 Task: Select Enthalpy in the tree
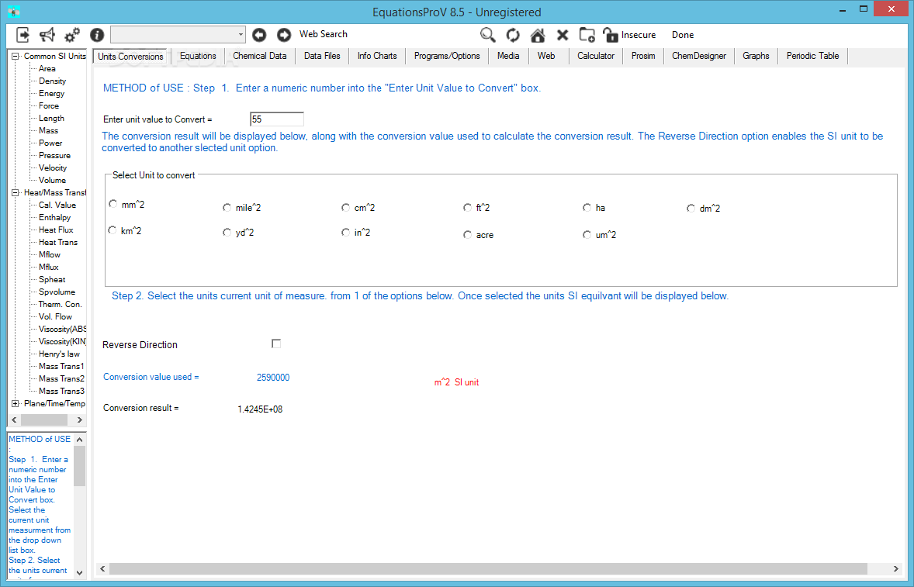[x=55, y=217]
